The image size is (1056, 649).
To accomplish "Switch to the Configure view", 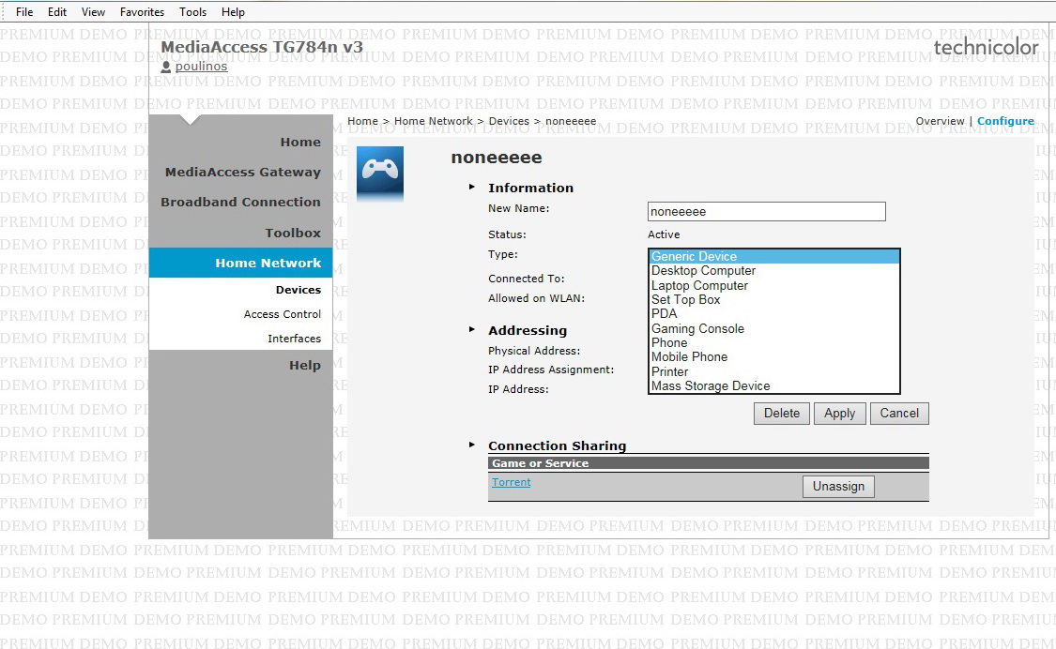I will click(1005, 121).
